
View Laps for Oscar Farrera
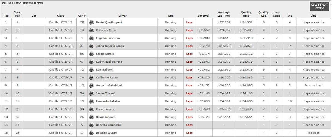tap(189, 109)
